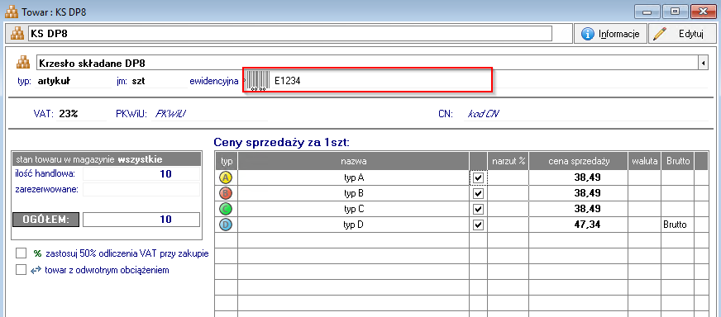Select the 'Brutto' column header
This screenshot has width=721, height=317.
coord(678,161)
